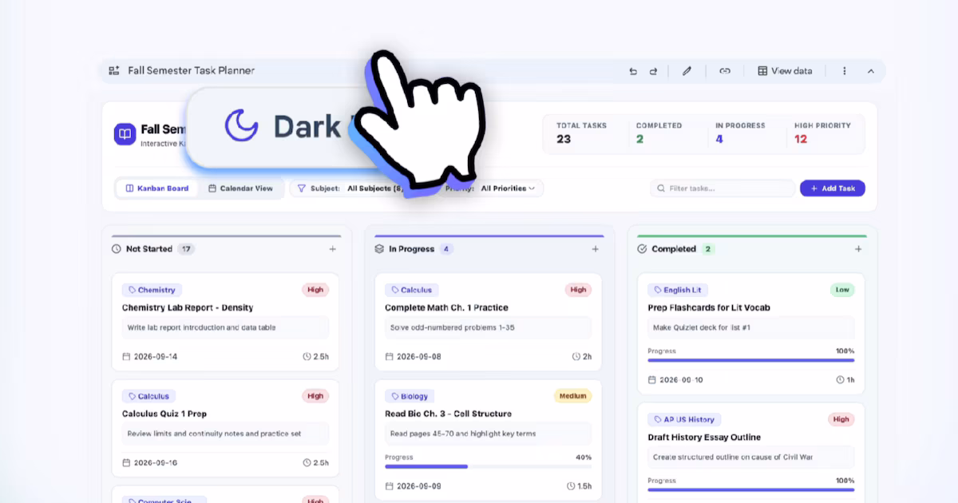Screen dimensions: 958x503
Task: Click the magnifier icon in the filter box
Action: (661, 188)
